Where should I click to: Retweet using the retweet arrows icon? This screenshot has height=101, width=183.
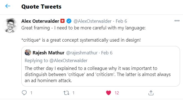click(x=66, y=93)
